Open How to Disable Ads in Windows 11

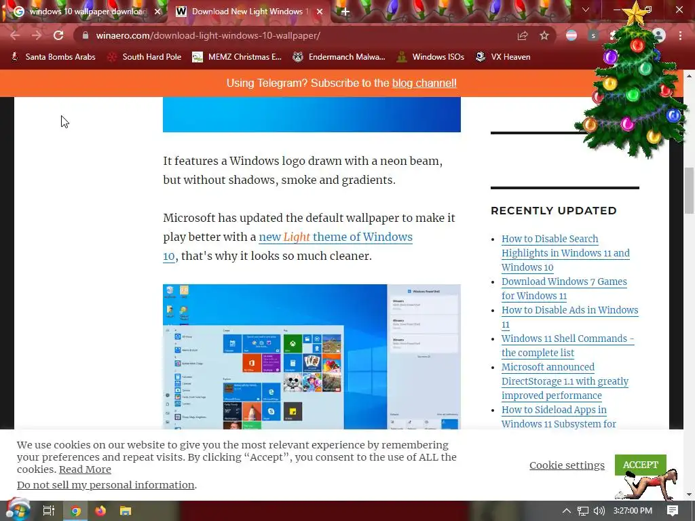[x=570, y=317]
